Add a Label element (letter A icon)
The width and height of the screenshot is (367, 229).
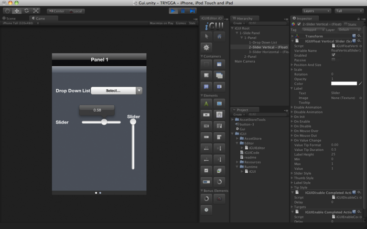point(206,103)
